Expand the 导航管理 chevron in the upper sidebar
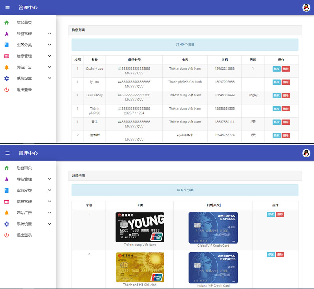This screenshot has height=289, width=314. (49, 34)
